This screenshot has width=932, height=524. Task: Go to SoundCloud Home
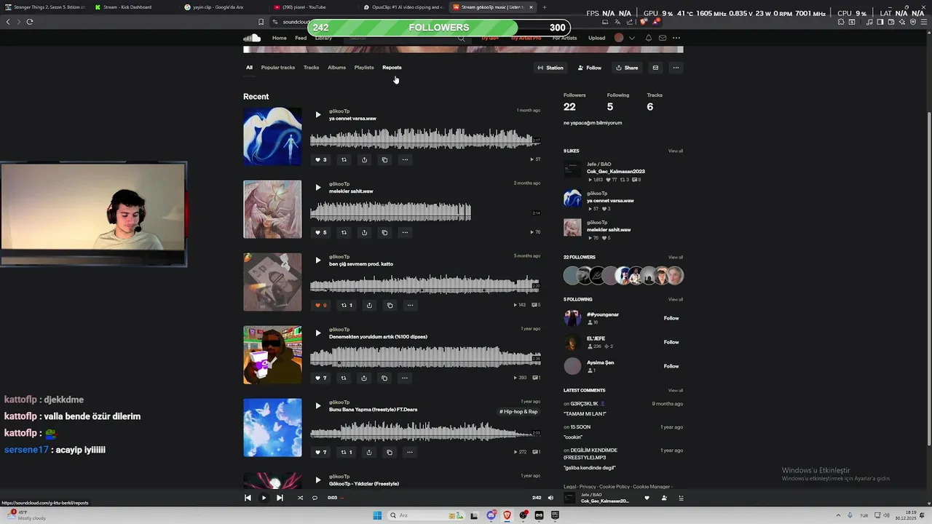pyautogui.click(x=280, y=38)
